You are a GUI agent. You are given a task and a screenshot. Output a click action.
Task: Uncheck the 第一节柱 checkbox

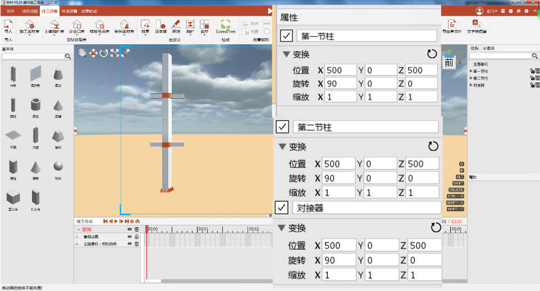pyautogui.click(x=286, y=36)
